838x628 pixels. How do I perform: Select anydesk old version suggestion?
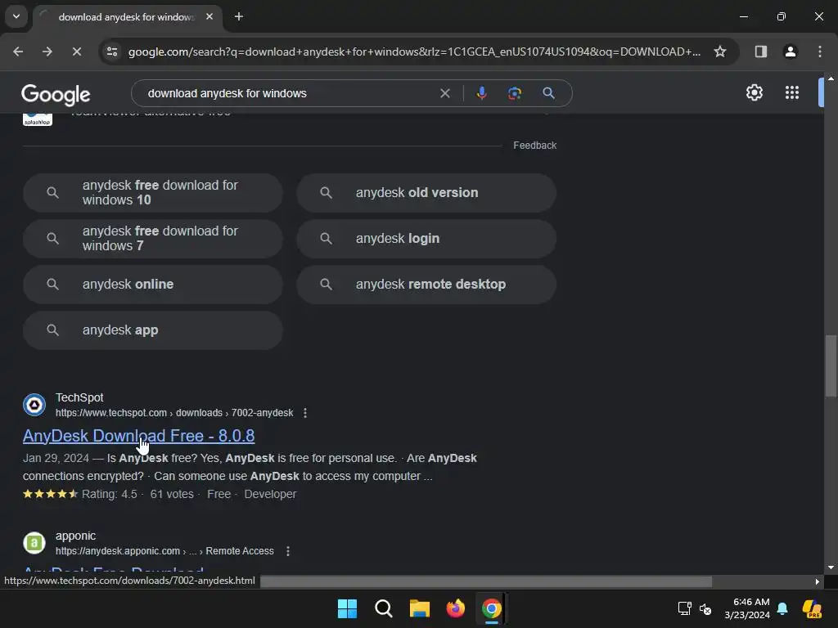[x=426, y=193]
